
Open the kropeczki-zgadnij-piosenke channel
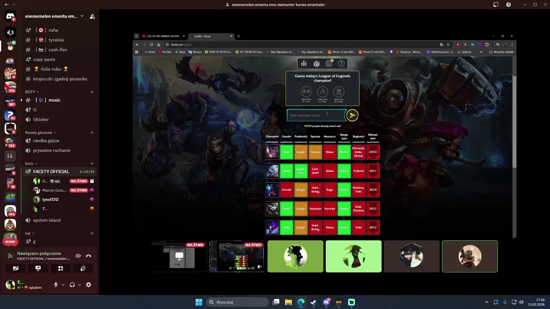click(x=59, y=79)
